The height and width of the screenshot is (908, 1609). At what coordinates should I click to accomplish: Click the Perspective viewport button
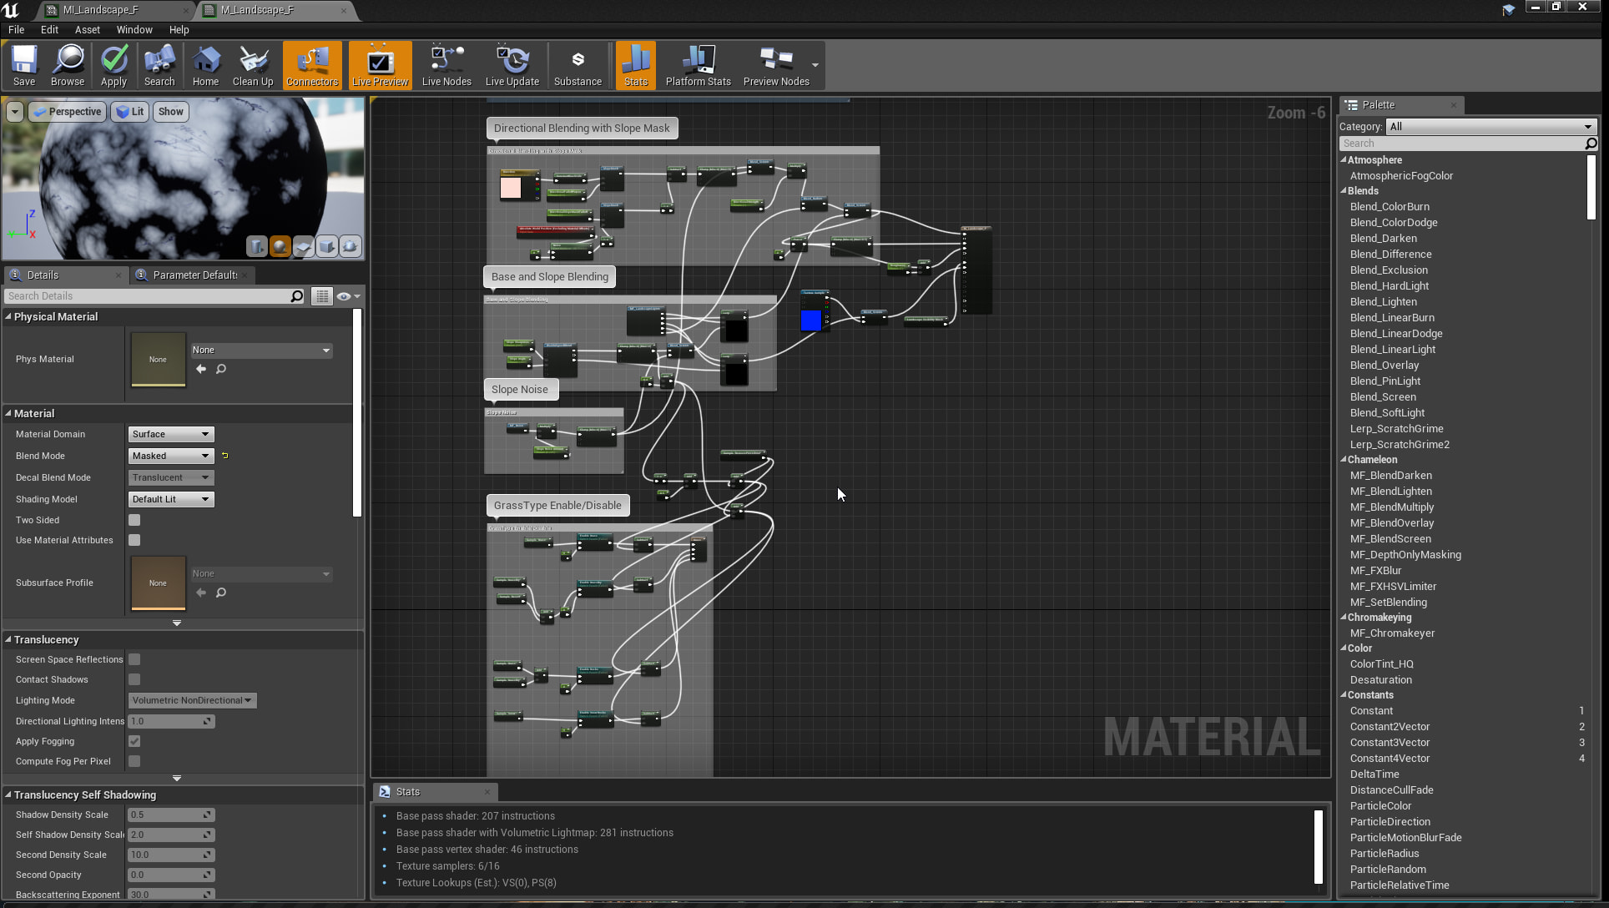[x=67, y=112]
